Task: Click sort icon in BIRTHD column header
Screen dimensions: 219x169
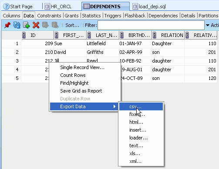Action: coord(122,35)
